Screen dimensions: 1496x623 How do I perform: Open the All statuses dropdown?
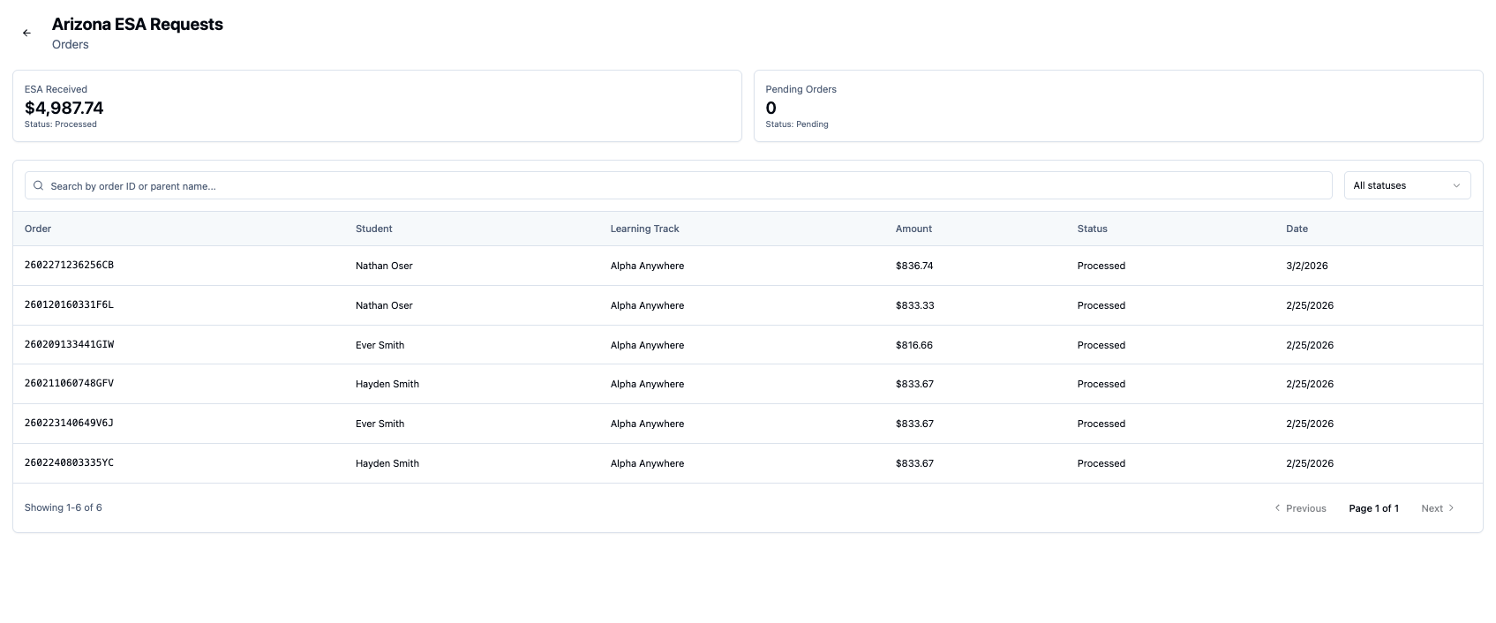1406,185
